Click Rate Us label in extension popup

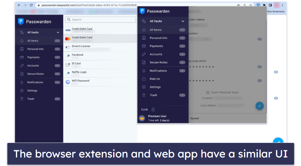(x=155, y=79)
